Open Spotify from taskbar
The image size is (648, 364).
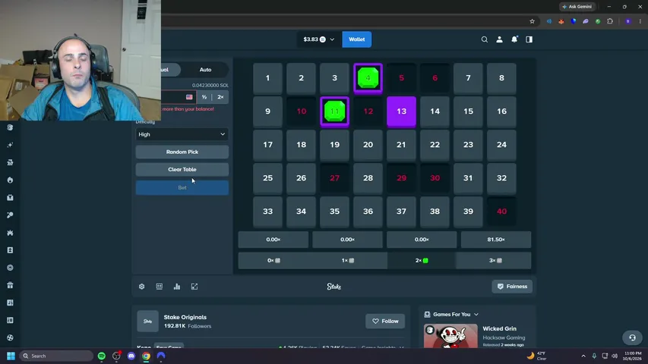(102, 356)
